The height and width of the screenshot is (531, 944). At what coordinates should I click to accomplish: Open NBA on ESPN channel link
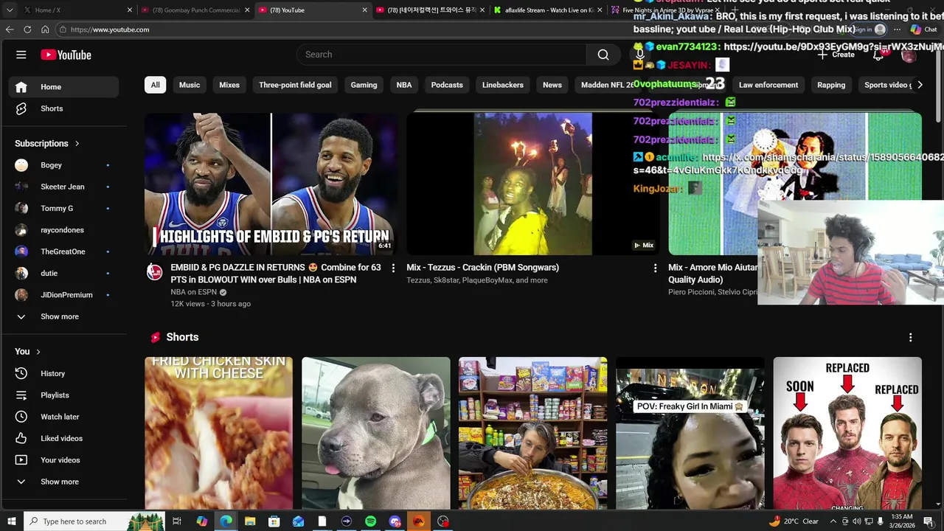point(194,292)
